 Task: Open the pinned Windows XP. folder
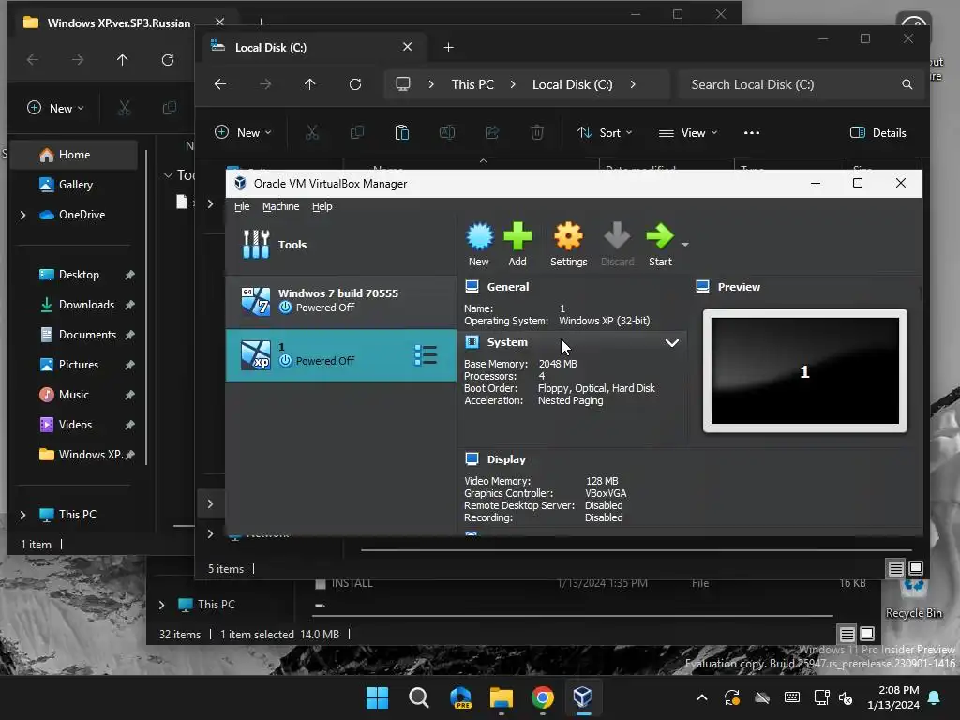coord(90,455)
